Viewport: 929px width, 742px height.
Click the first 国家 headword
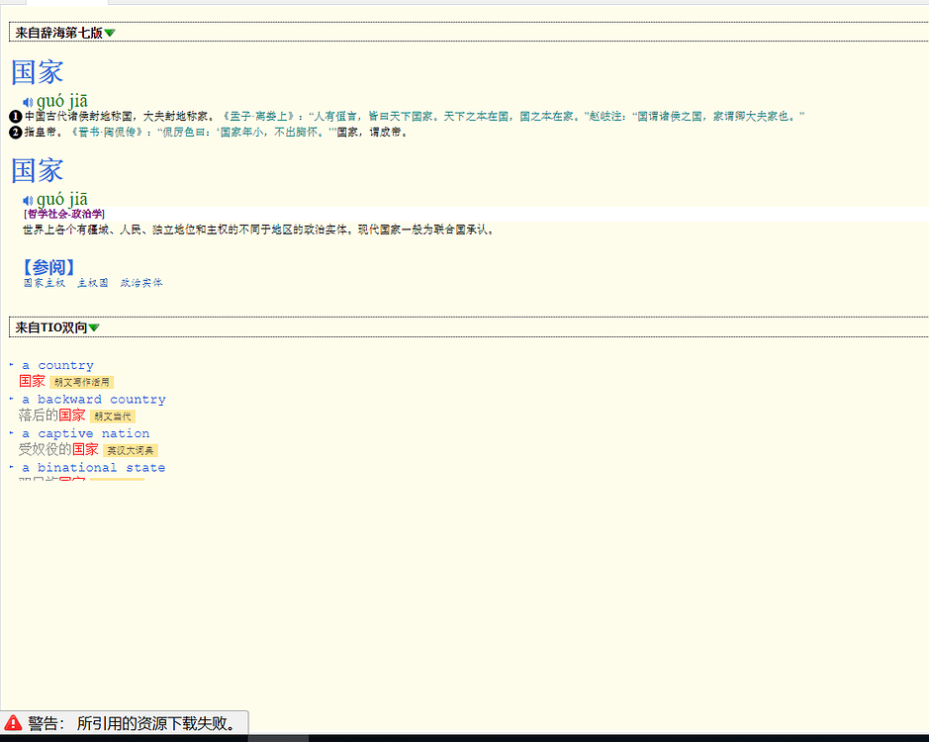[38, 72]
